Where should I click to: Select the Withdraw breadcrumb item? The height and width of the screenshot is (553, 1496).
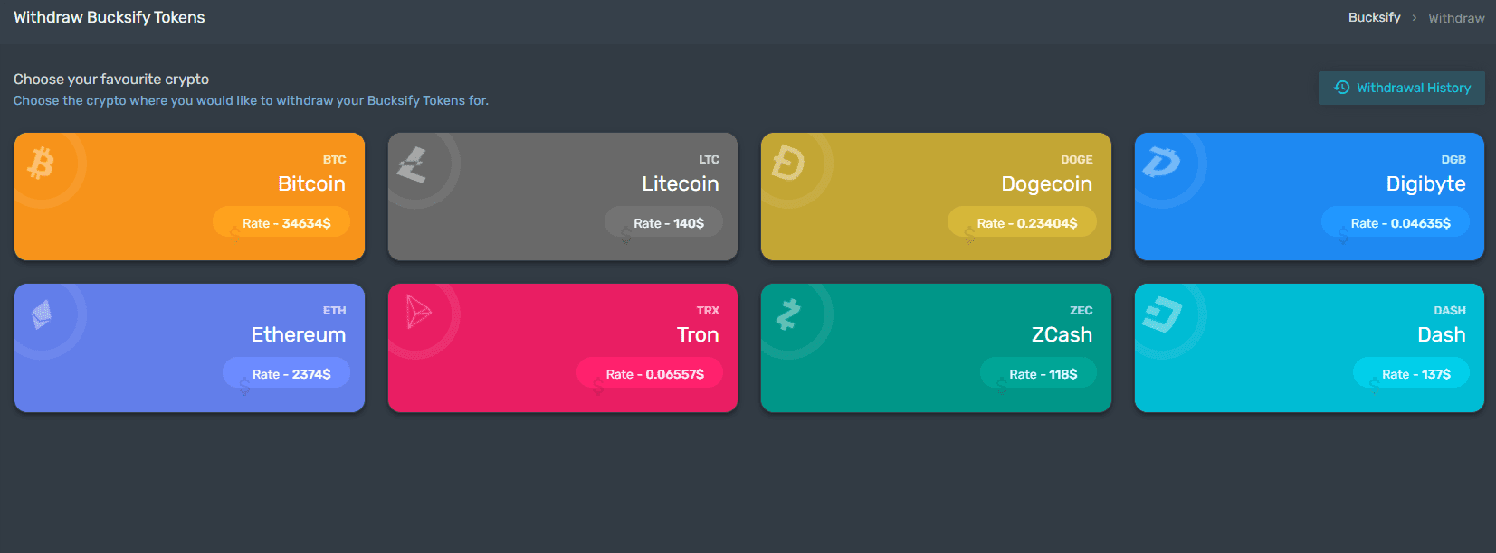coord(1456,18)
